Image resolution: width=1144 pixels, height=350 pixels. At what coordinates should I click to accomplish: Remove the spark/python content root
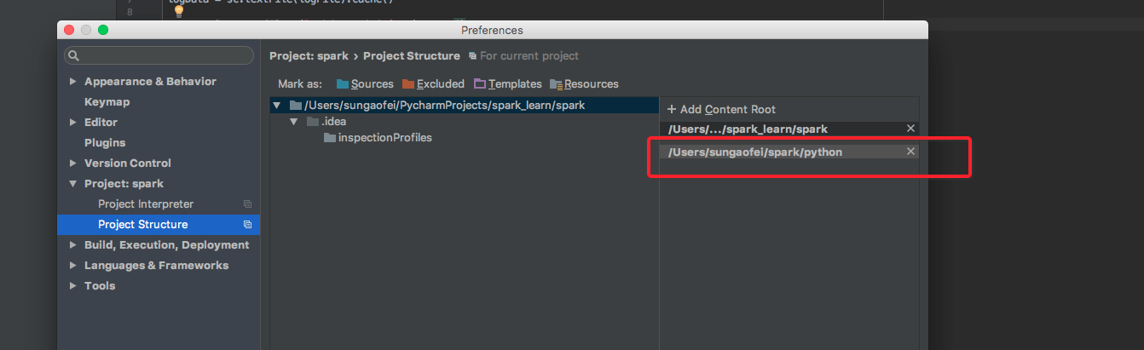[x=910, y=152]
